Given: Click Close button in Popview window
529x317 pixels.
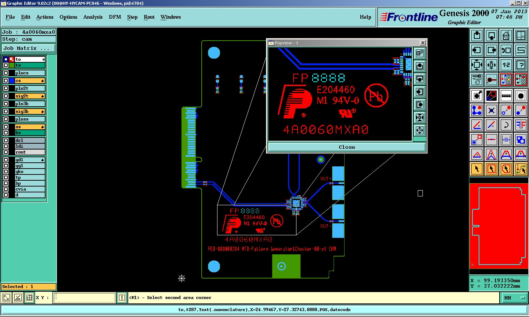Looking at the screenshot, I should click(347, 147).
